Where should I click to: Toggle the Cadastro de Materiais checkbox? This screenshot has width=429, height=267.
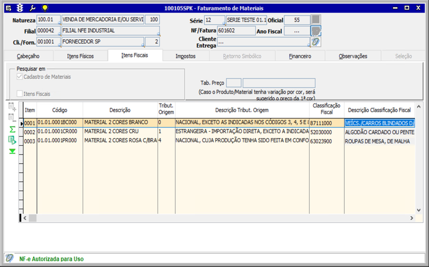[x=19, y=77]
